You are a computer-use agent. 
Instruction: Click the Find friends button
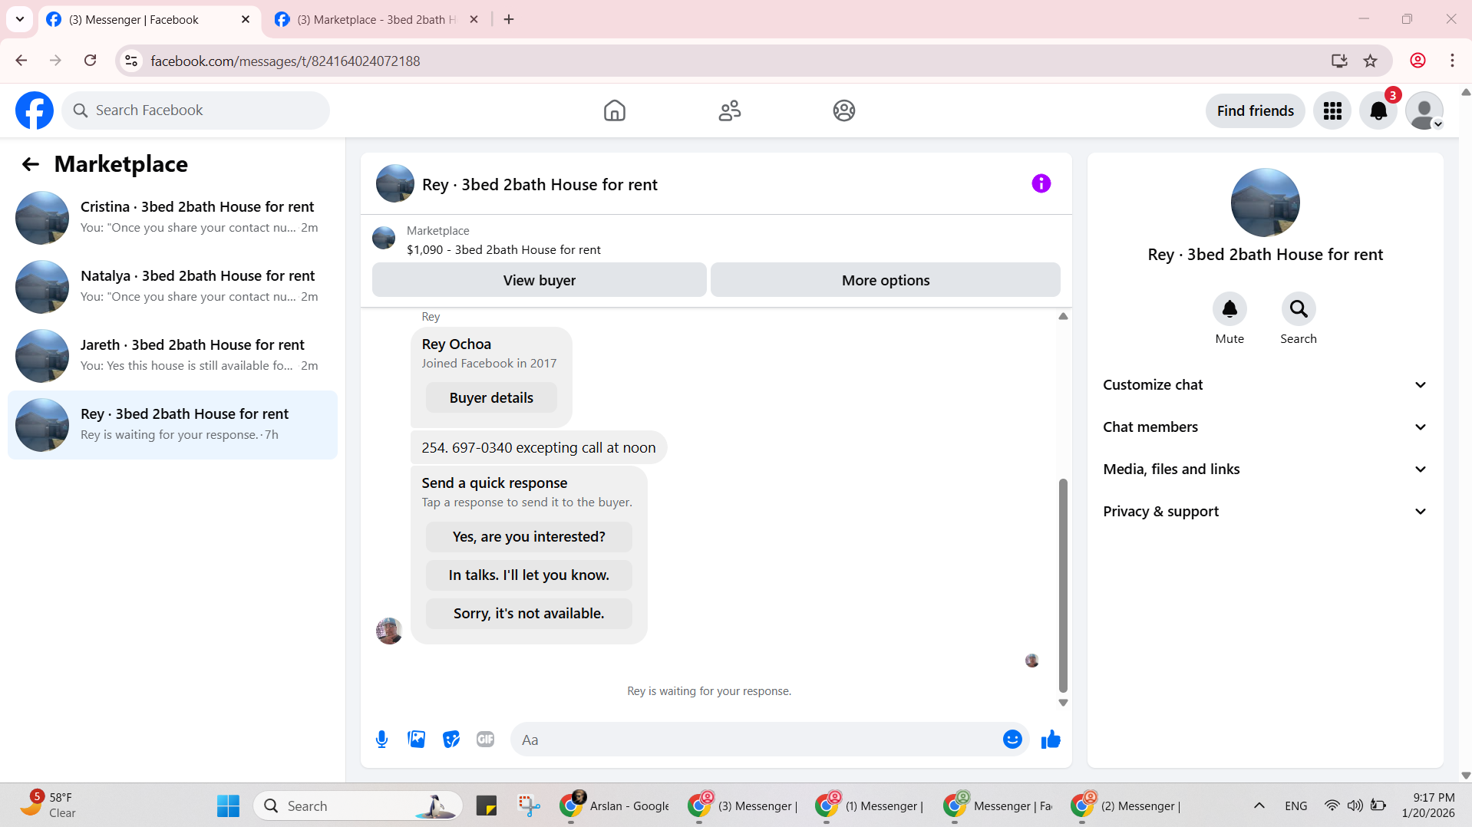point(1255,110)
